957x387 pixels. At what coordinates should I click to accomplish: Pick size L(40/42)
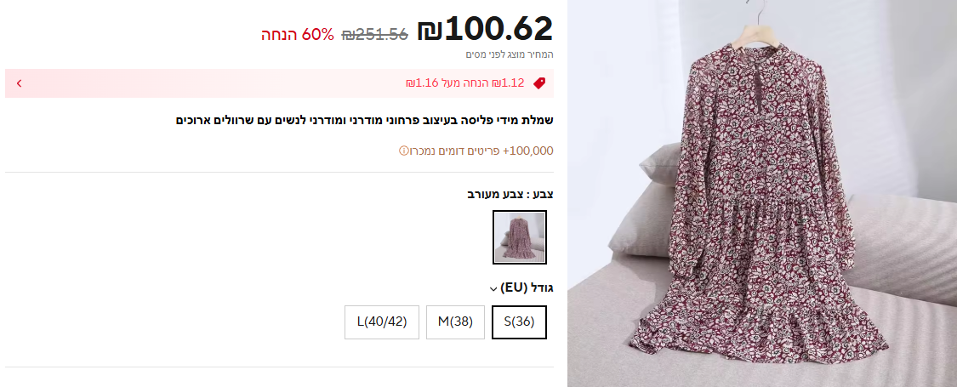pyautogui.click(x=381, y=322)
